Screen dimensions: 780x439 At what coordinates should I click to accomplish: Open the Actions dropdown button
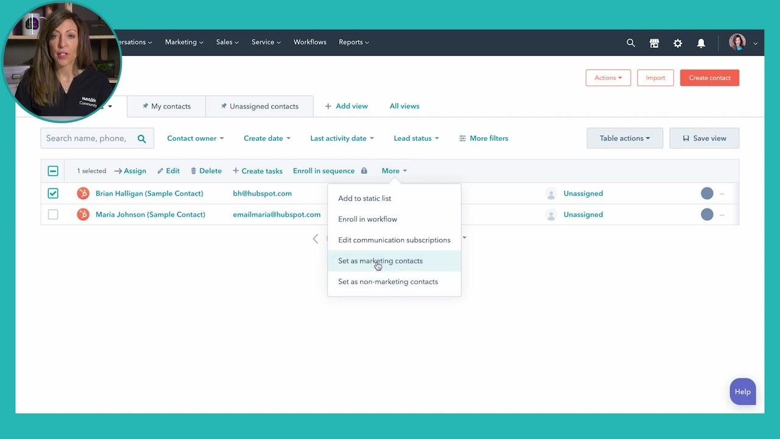click(608, 77)
